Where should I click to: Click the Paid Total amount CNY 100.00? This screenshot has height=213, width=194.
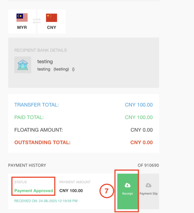point(139,117)
